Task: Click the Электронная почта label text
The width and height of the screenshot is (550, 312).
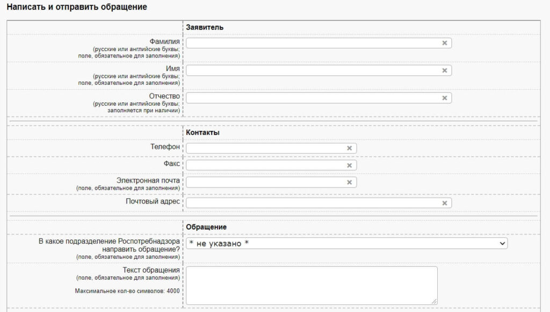Action: [x=148, y=180]
